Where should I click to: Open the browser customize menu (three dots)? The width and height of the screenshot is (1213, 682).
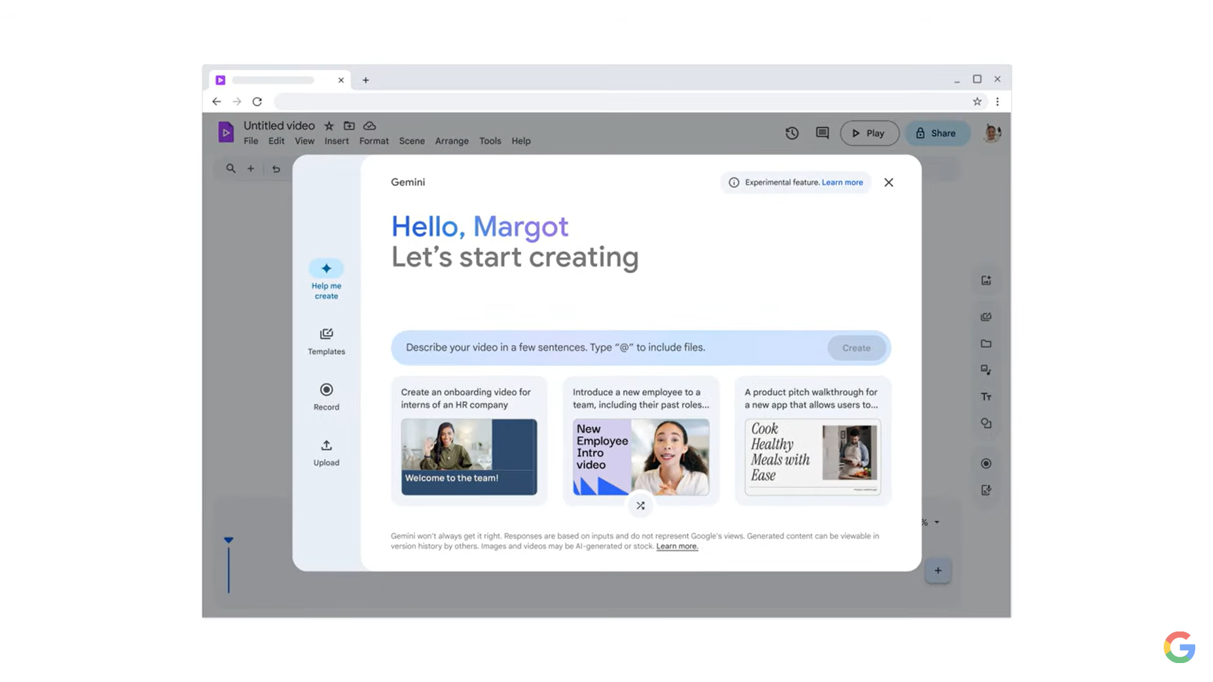(x=998, y=101)
